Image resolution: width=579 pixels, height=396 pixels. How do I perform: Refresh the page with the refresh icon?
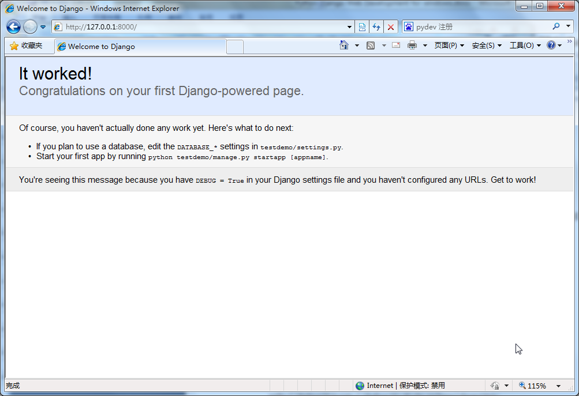tap(376, 27)
